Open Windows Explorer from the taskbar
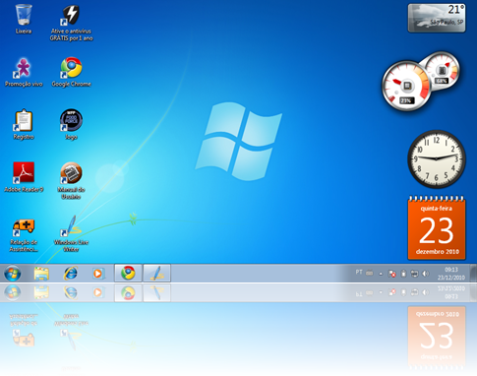Image resolution: width=477 pixels, height=376 pixels. coord(41,273)
